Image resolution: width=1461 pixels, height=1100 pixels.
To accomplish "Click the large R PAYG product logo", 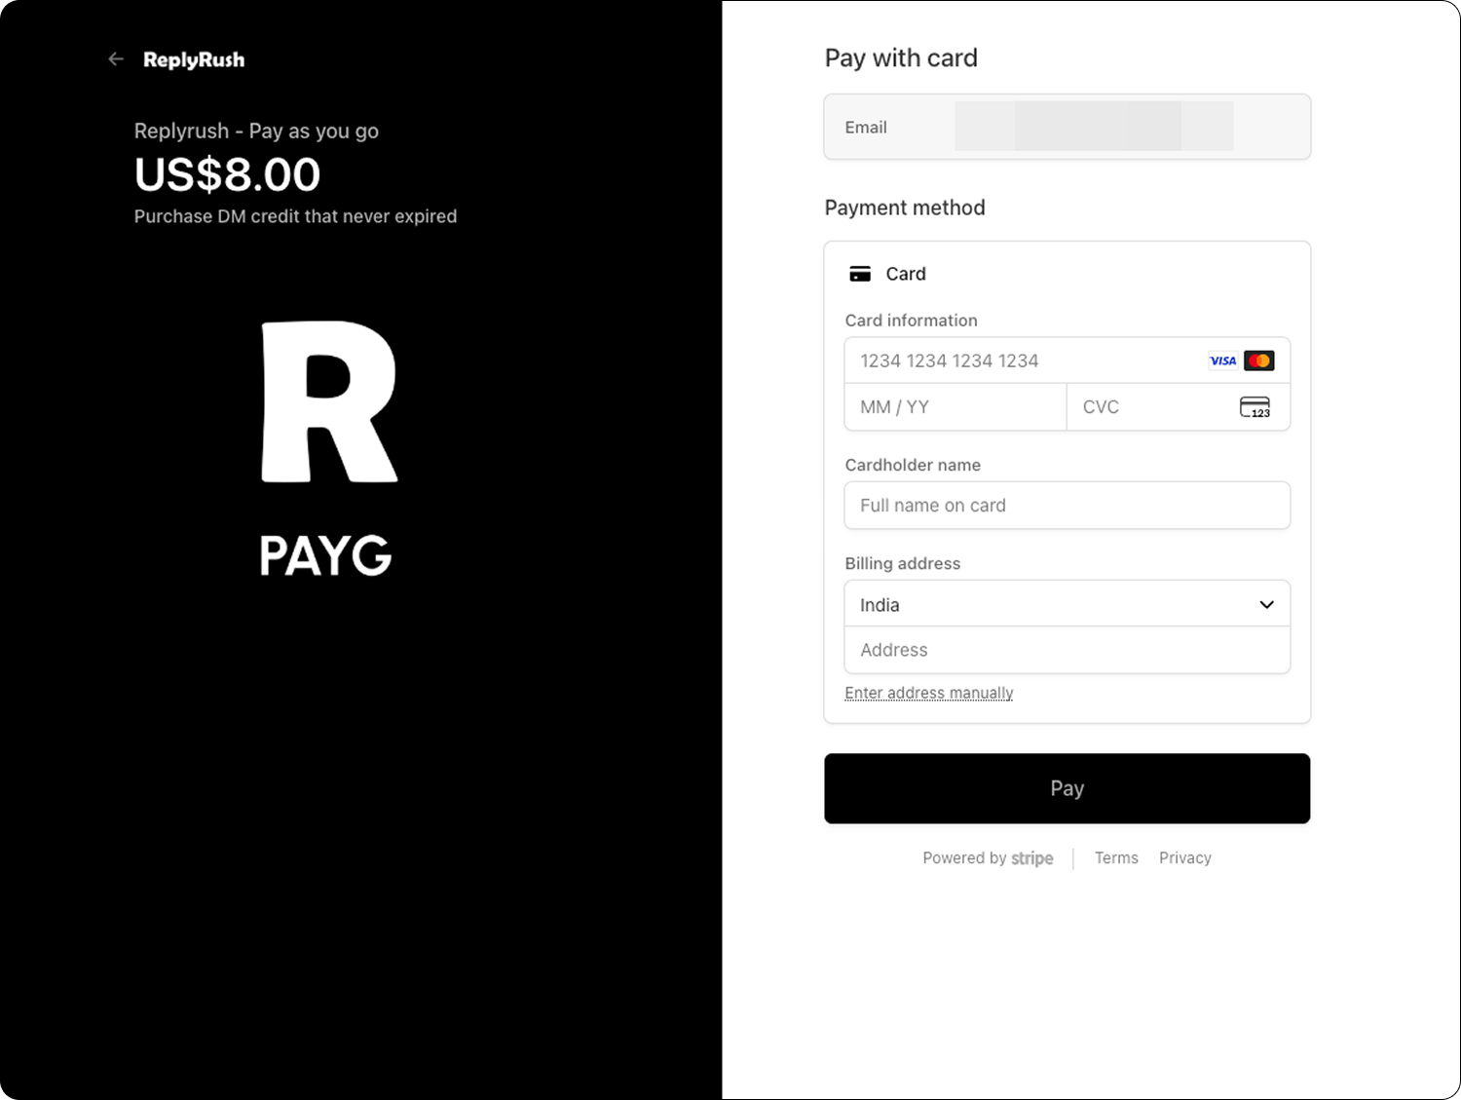I will click(328, 449).
